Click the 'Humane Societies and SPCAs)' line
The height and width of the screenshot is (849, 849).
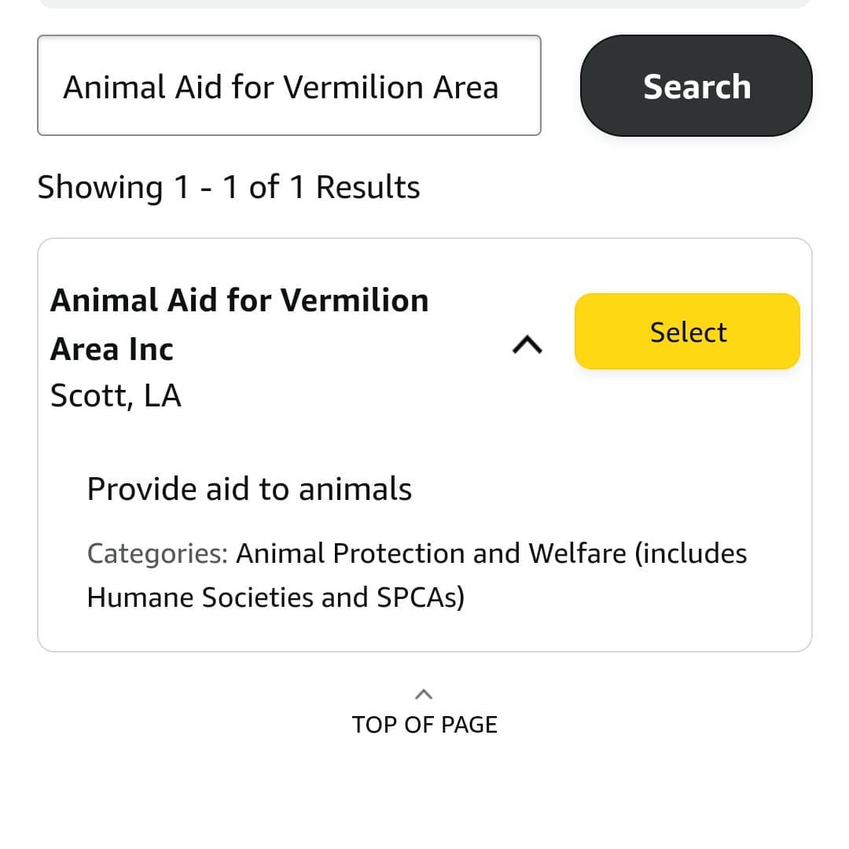[275, 597]
